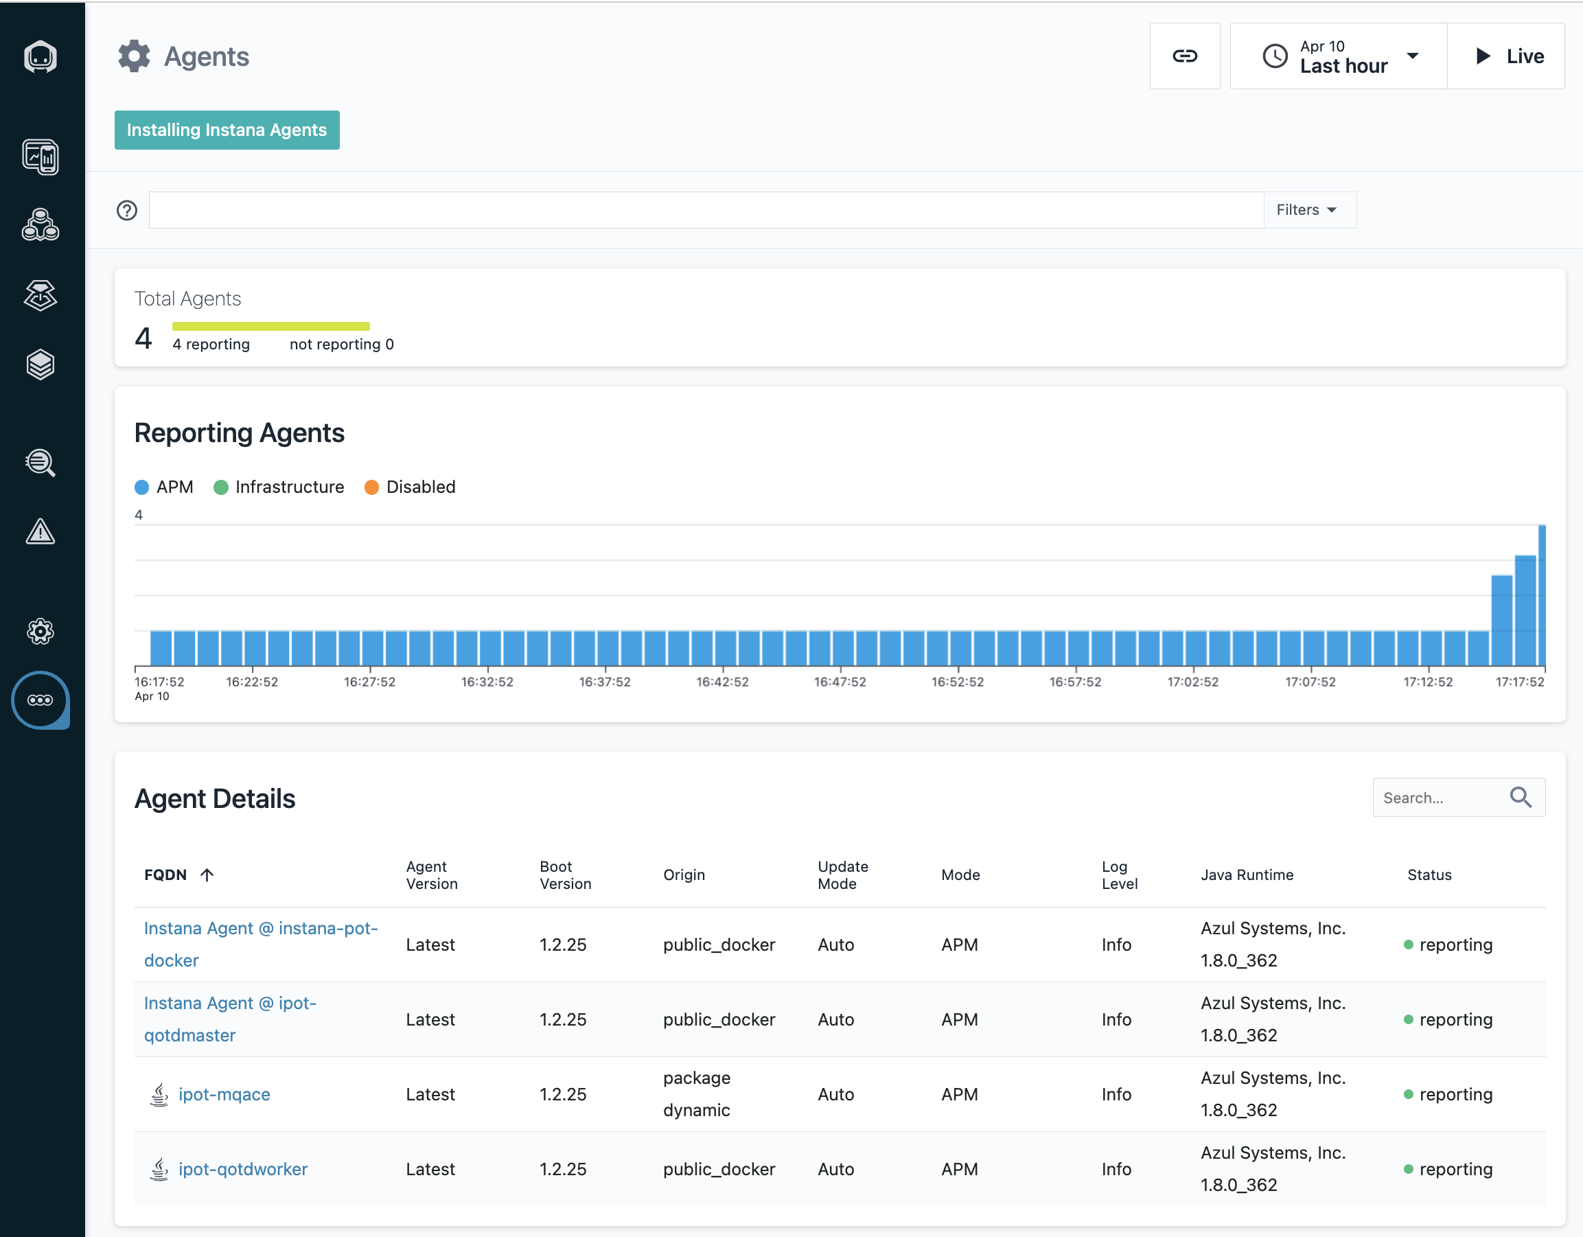Screen dimensions: 1583x1237
Task: Open the Filters dropdown
Action: tap(1310, 210)
